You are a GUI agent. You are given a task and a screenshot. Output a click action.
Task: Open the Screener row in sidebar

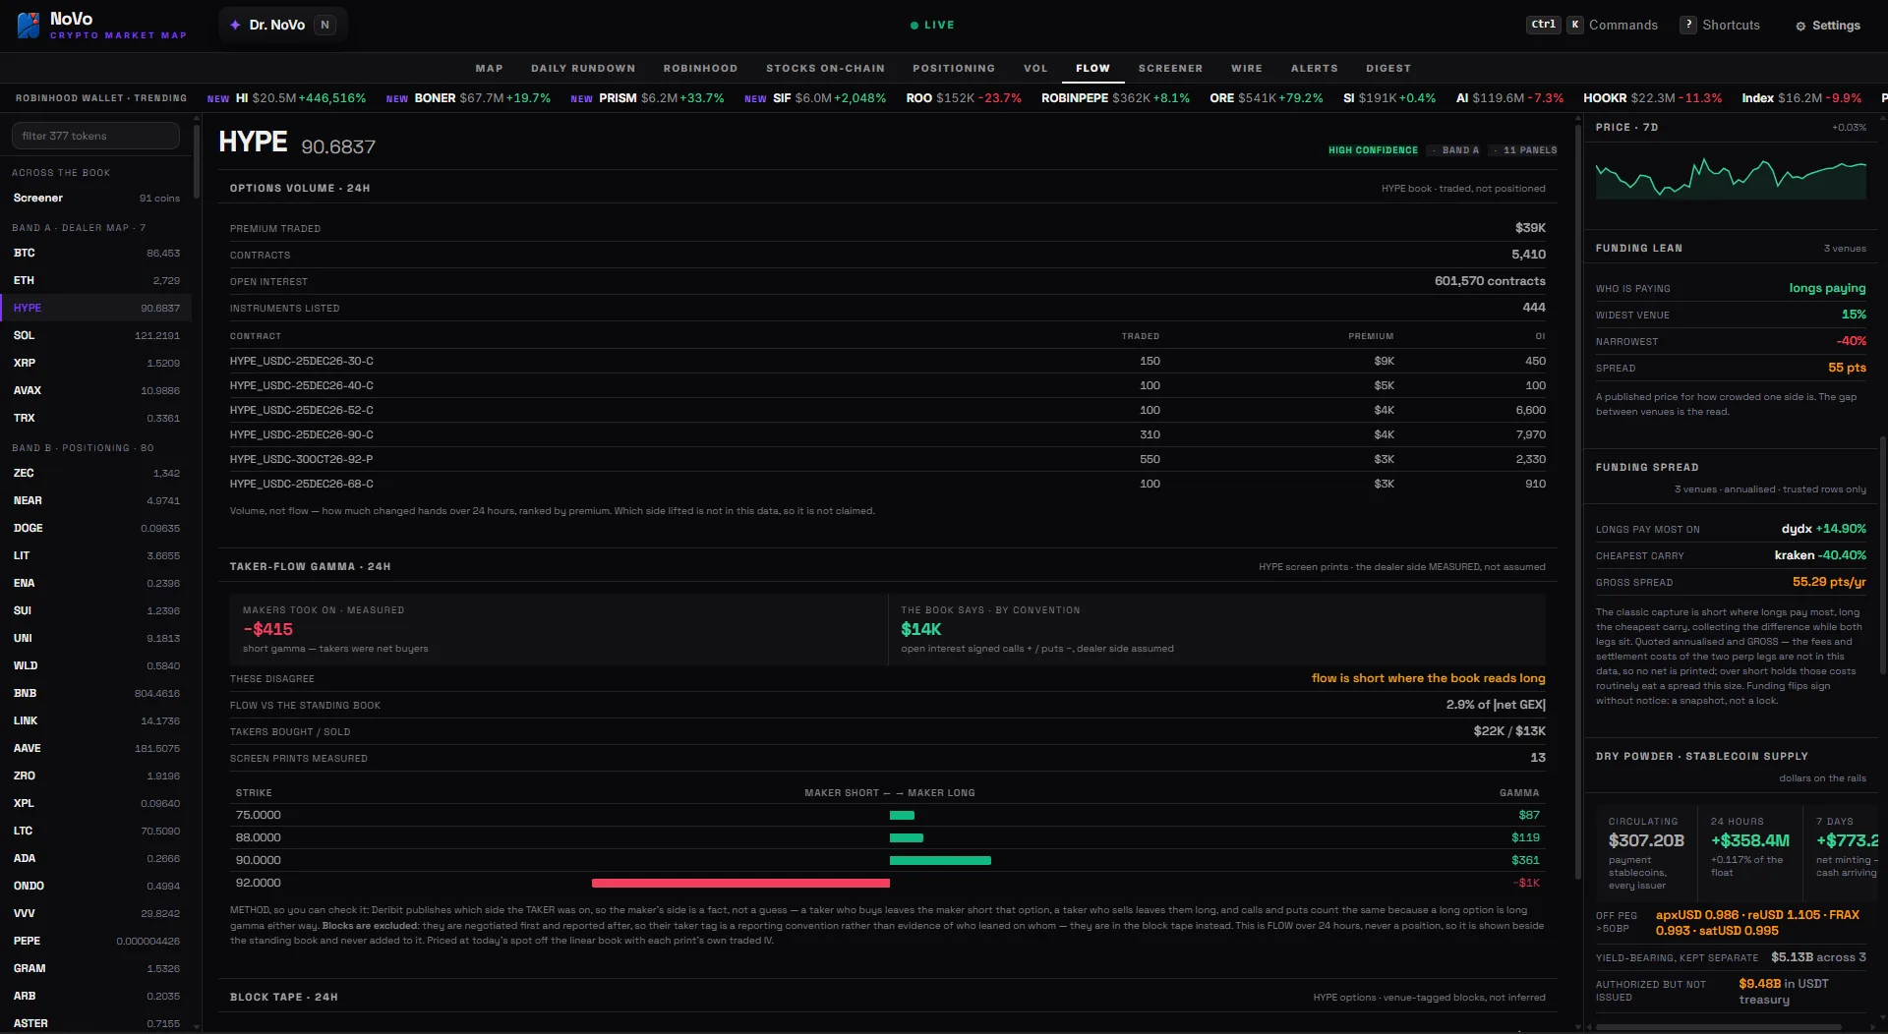click(x=96, y=198)
